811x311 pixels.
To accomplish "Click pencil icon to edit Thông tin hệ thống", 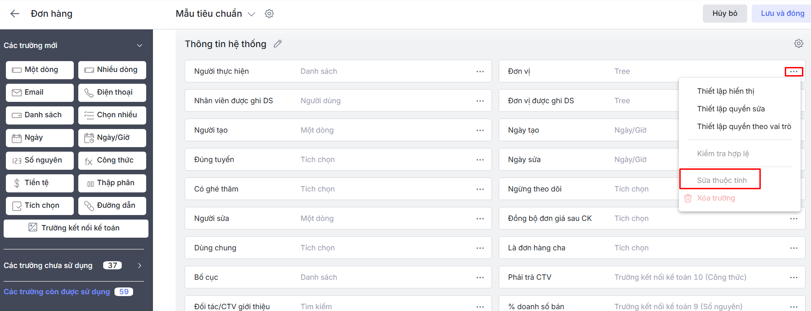I will [x=277, y=44].
